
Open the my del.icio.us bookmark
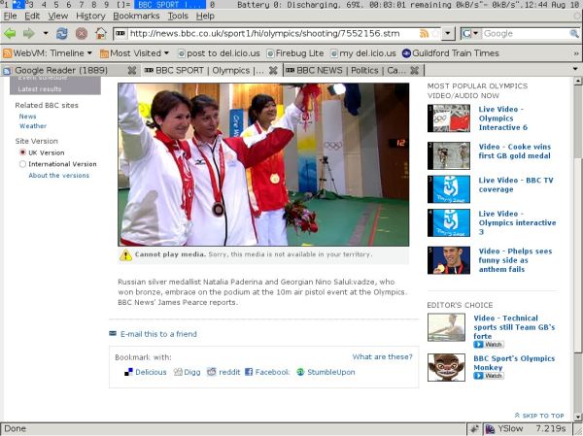pos(363,53)
